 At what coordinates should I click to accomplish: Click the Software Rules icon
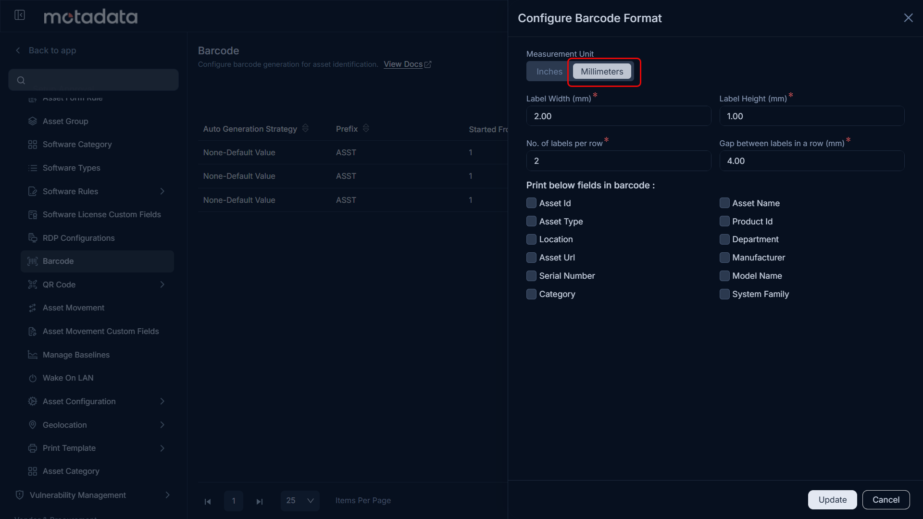(33, 191)
